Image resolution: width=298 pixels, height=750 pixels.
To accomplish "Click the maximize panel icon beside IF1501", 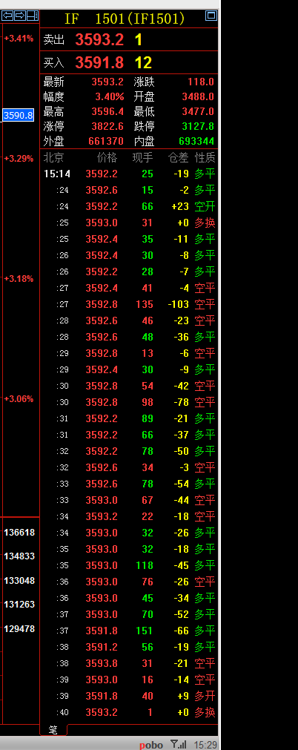I will [x=211, y=16].
